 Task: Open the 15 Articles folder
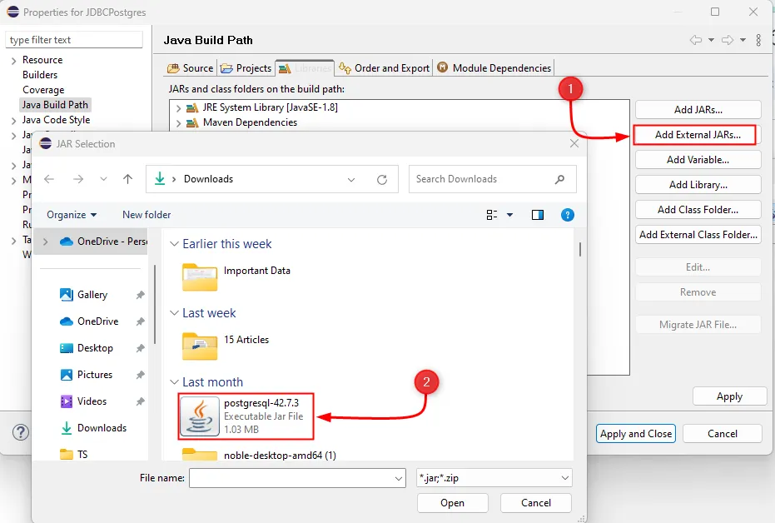click(200, 343)
